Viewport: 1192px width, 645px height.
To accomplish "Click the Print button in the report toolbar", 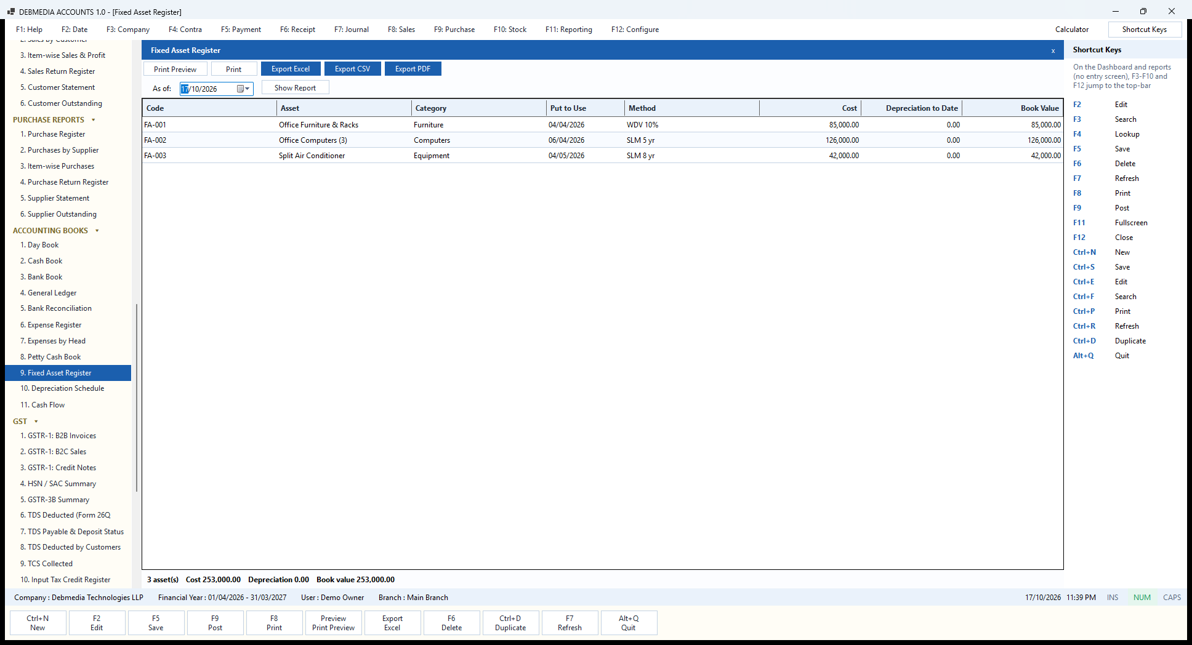I will click(x=234, y=69).
